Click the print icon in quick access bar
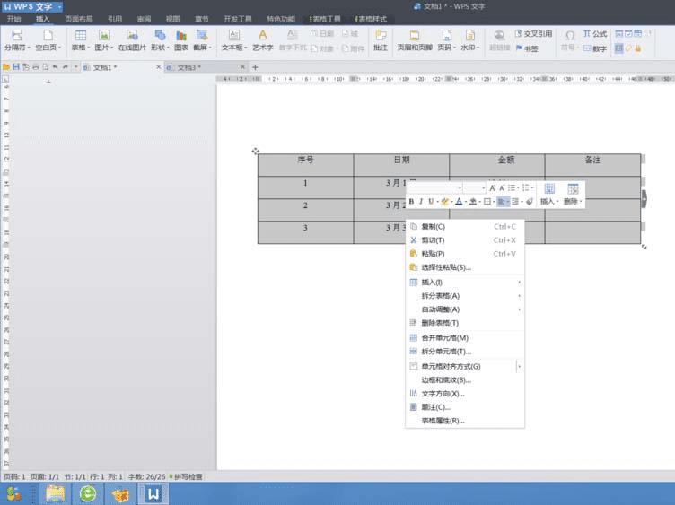 pos(36,67)
